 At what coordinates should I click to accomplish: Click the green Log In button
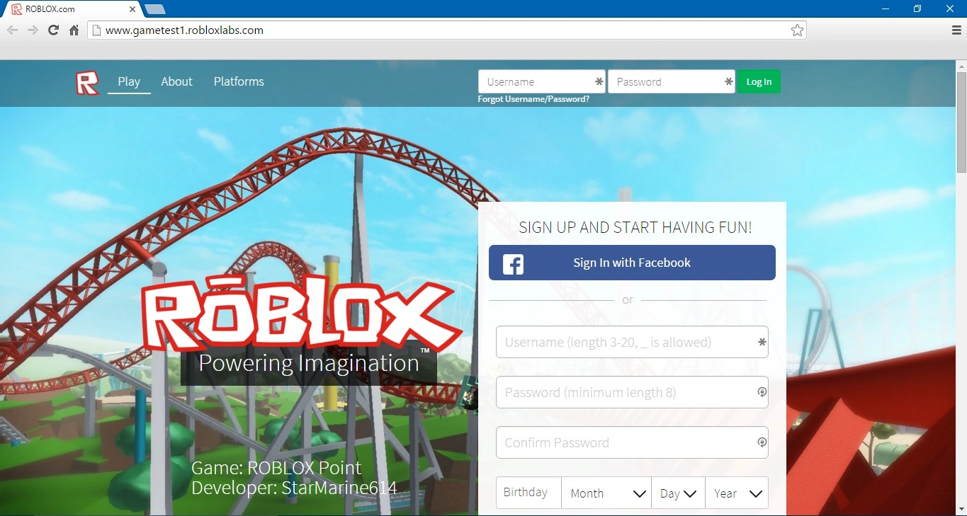click(759, 81)
